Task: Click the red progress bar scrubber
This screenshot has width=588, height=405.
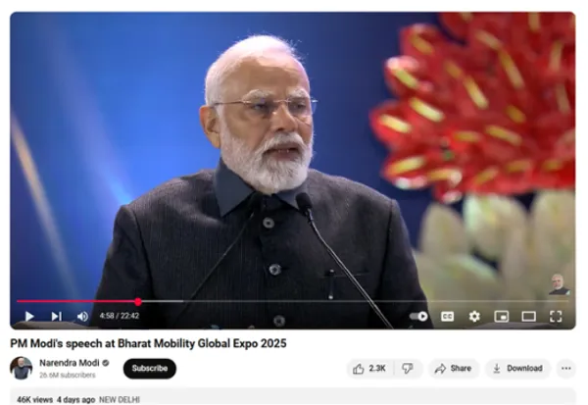Action: click(x=138, y=301)
